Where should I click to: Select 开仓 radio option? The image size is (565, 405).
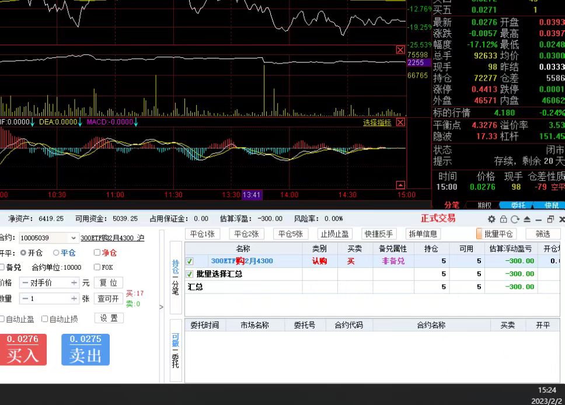23,253
